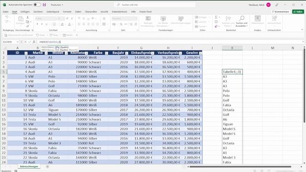The width and height of the screenshot is (306, 172).
Task: Expand the Name Box dropdown showing SUCHEN
Action: 18,42
